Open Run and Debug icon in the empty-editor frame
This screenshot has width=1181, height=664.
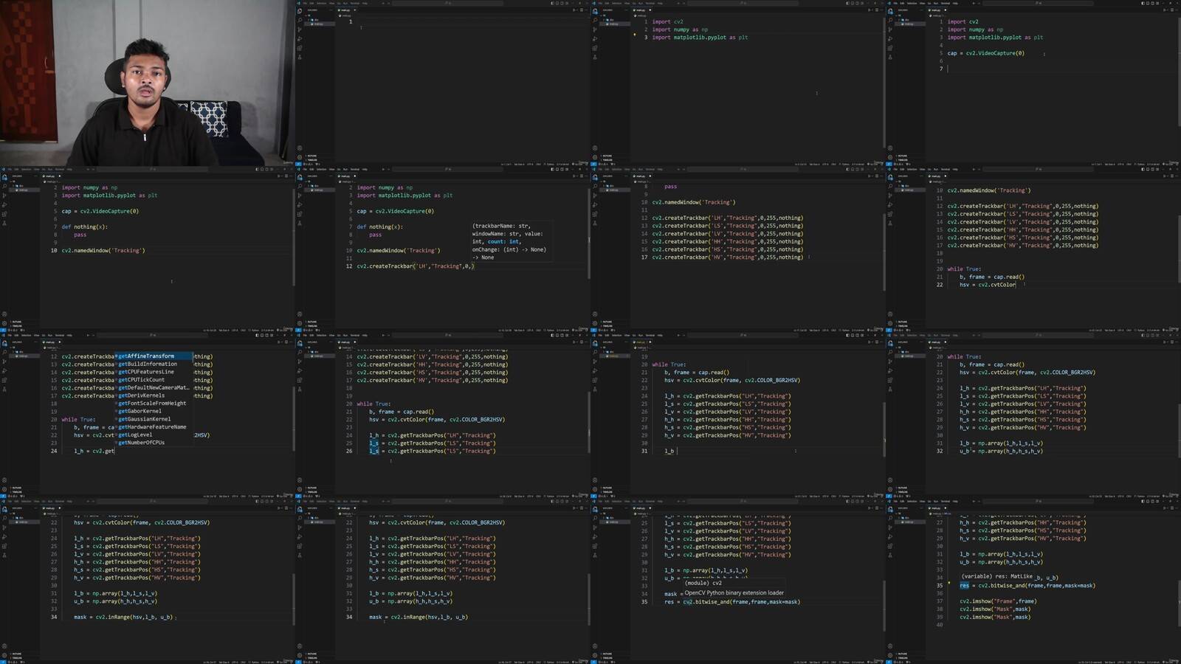tap(300, 38)
